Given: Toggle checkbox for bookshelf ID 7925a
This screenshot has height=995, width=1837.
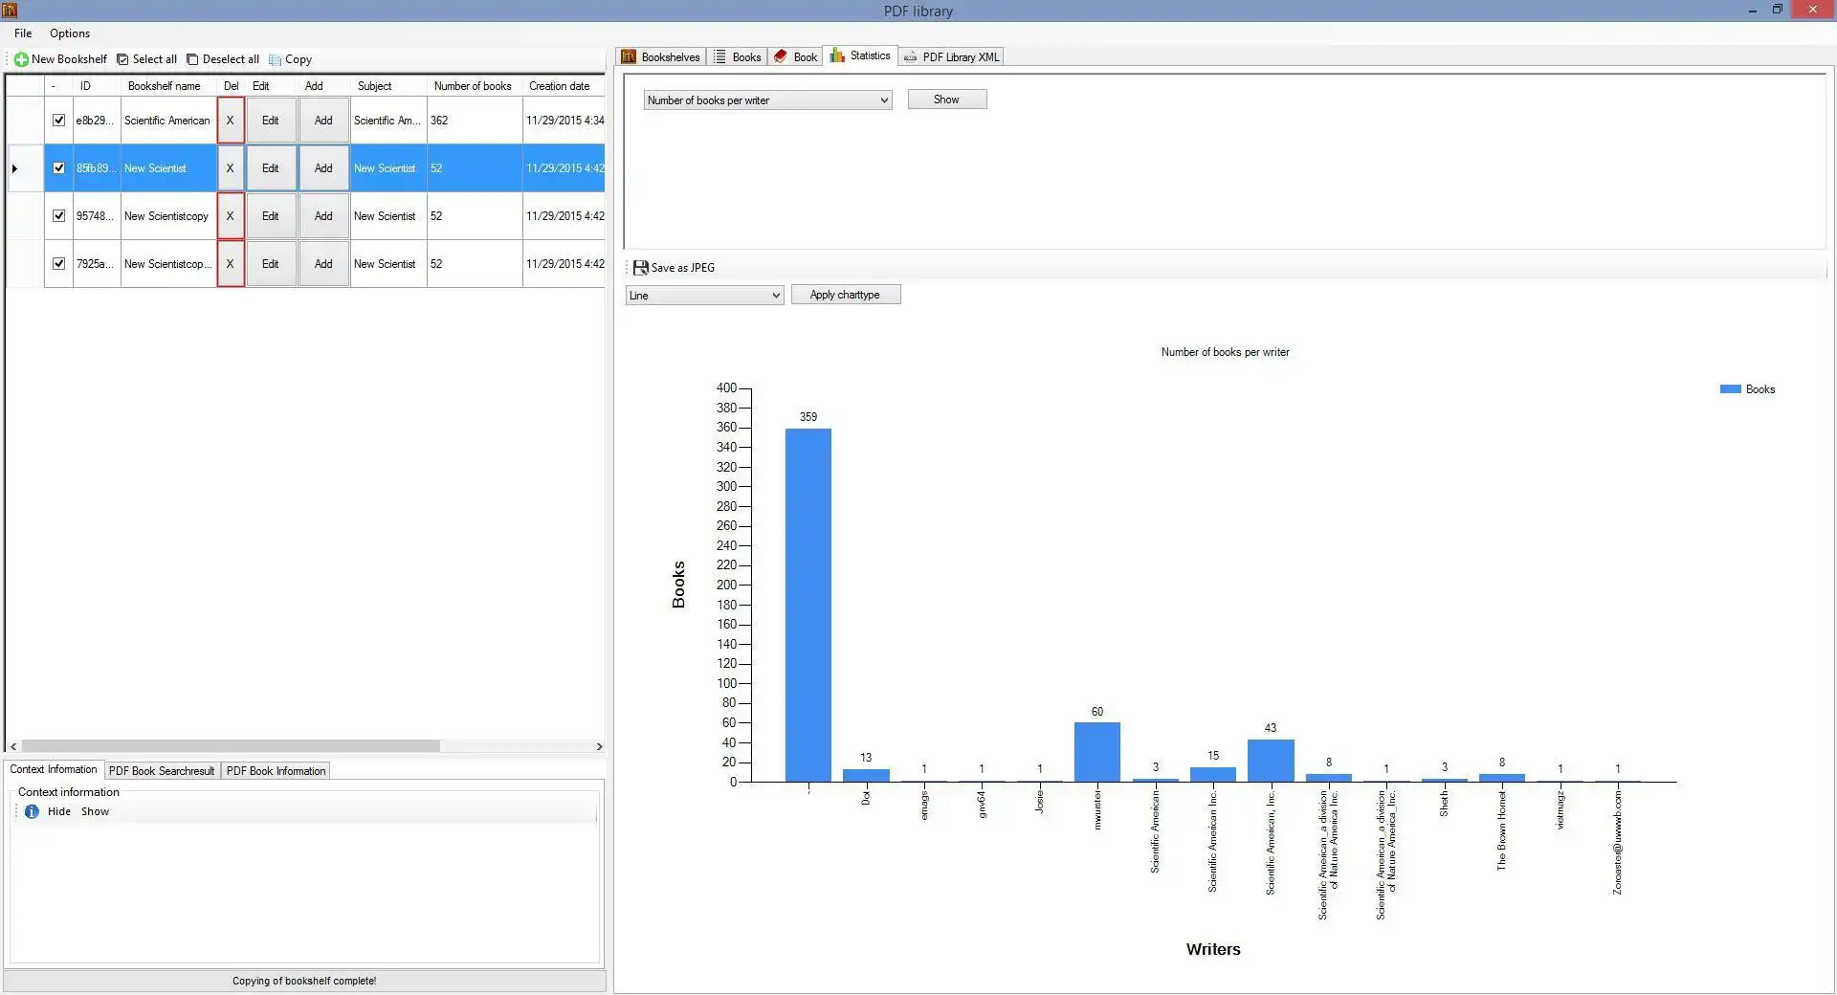Looking at the screenshot, I should click(58, 264).
